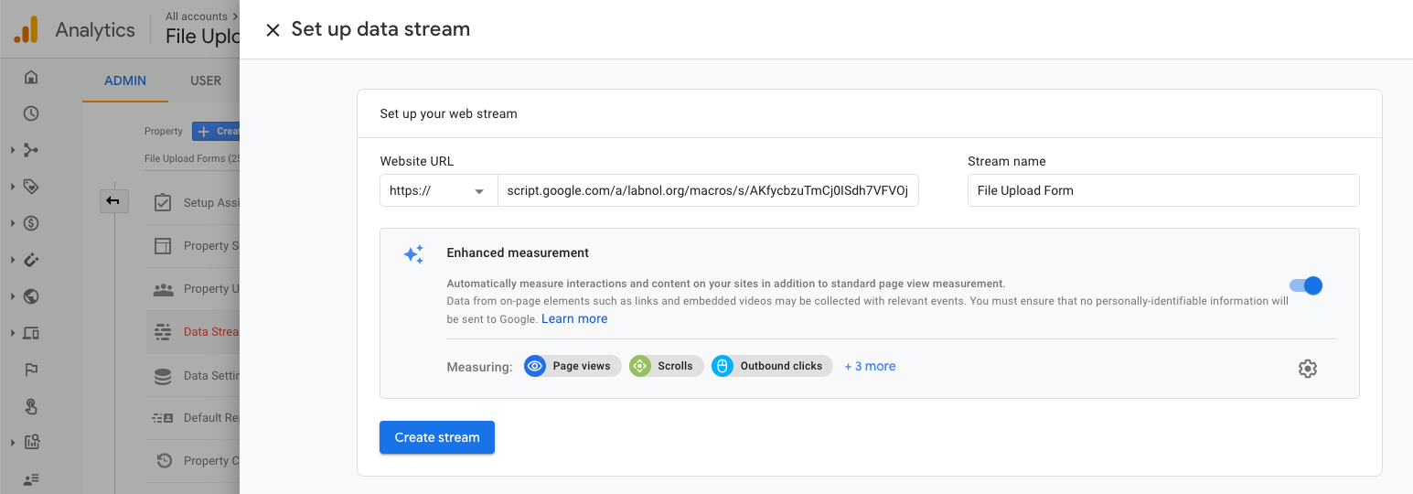Open the Events touch hand icon

point(31,406)
